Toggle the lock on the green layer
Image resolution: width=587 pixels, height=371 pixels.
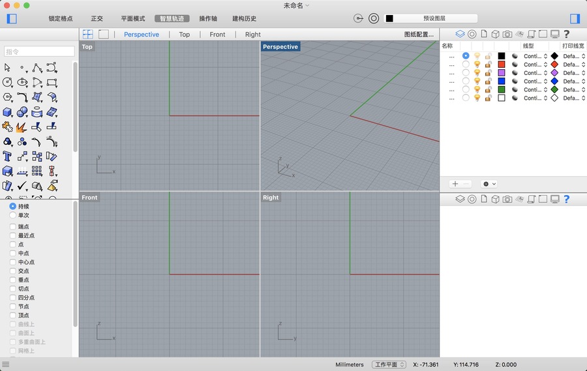pyautogui.click(x=488, y=89)
